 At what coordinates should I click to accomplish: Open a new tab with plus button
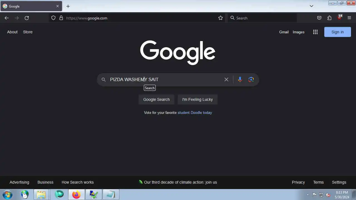68,6
